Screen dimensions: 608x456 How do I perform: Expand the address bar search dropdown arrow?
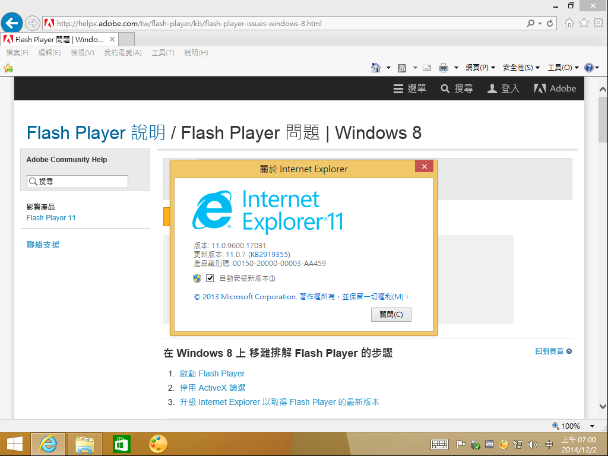pyautogui.click(x=540, y=23)
